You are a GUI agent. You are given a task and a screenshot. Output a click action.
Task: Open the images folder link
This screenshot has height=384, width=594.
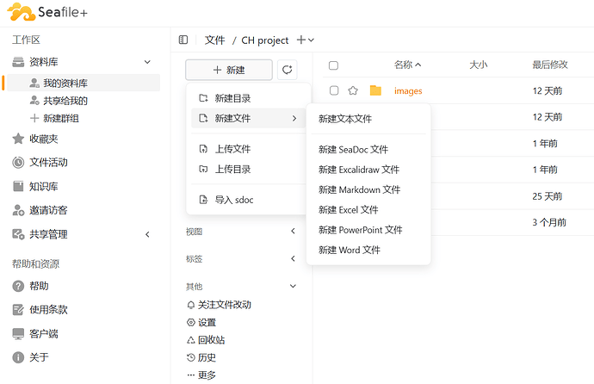tap(408, 91)
